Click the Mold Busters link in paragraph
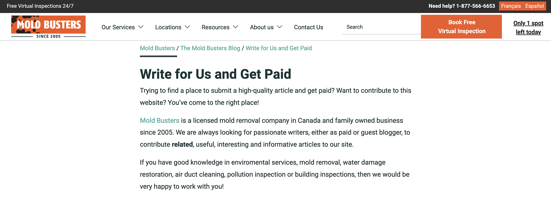Screen dimensions: 551x200 (x=160, y=120)
